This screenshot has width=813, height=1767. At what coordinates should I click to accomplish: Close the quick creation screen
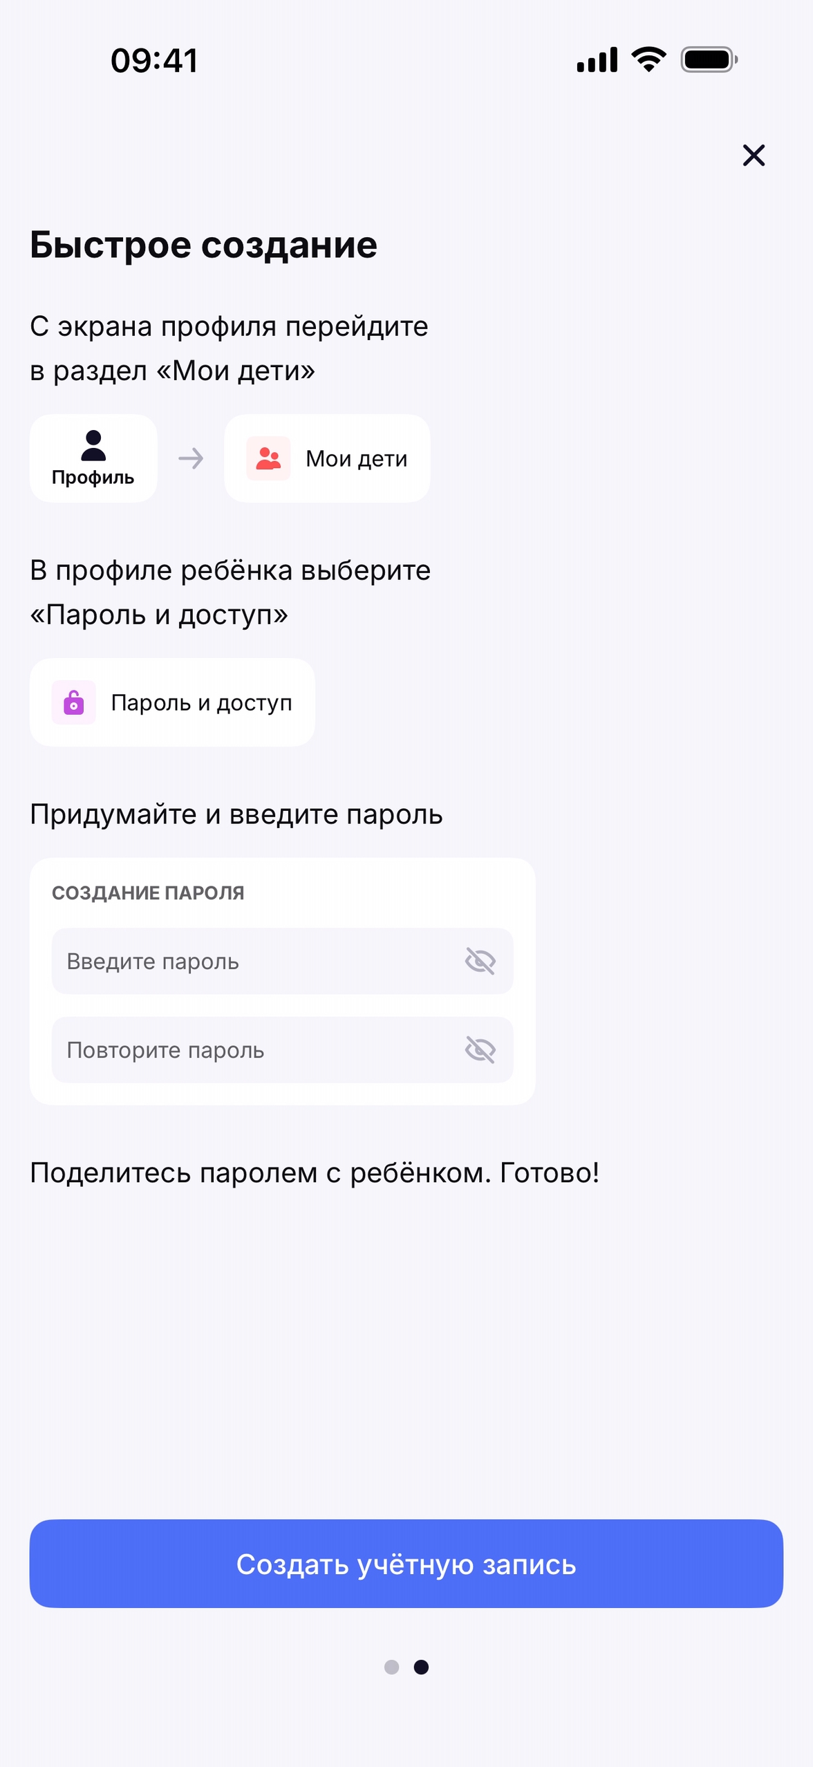pyautogui.click(x=753, y=156)
